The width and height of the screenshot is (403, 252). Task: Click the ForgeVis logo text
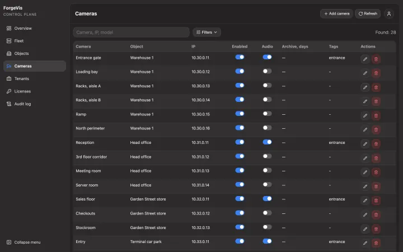click(13, 8)
